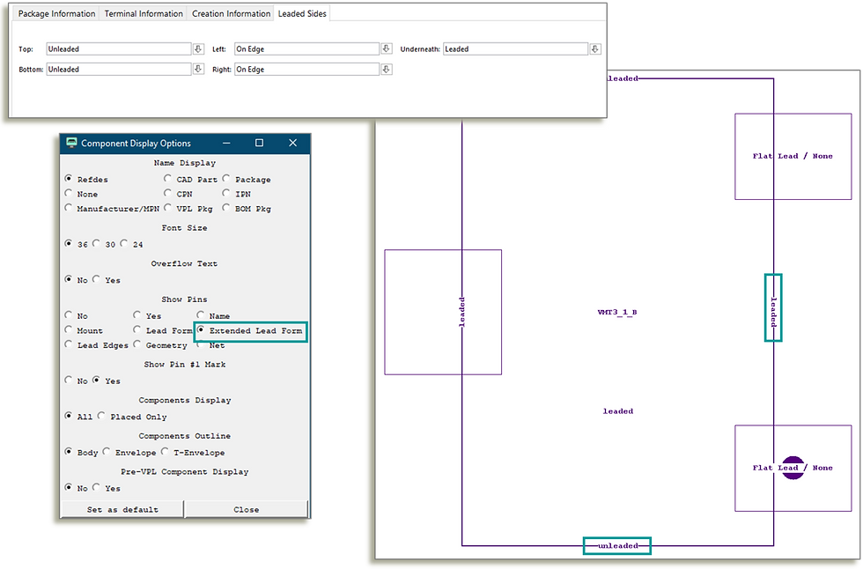This screenshot has width=863, height=569.
Task: Set Components Display to Placed Only
Action: pos(101,416)
